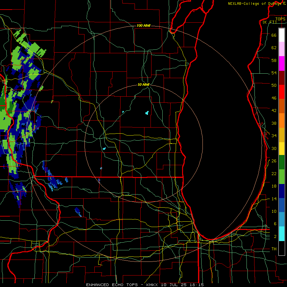This screenshot has width=287, height=287.
Task: Select the sky blue legend swatch
Action: 282,219
